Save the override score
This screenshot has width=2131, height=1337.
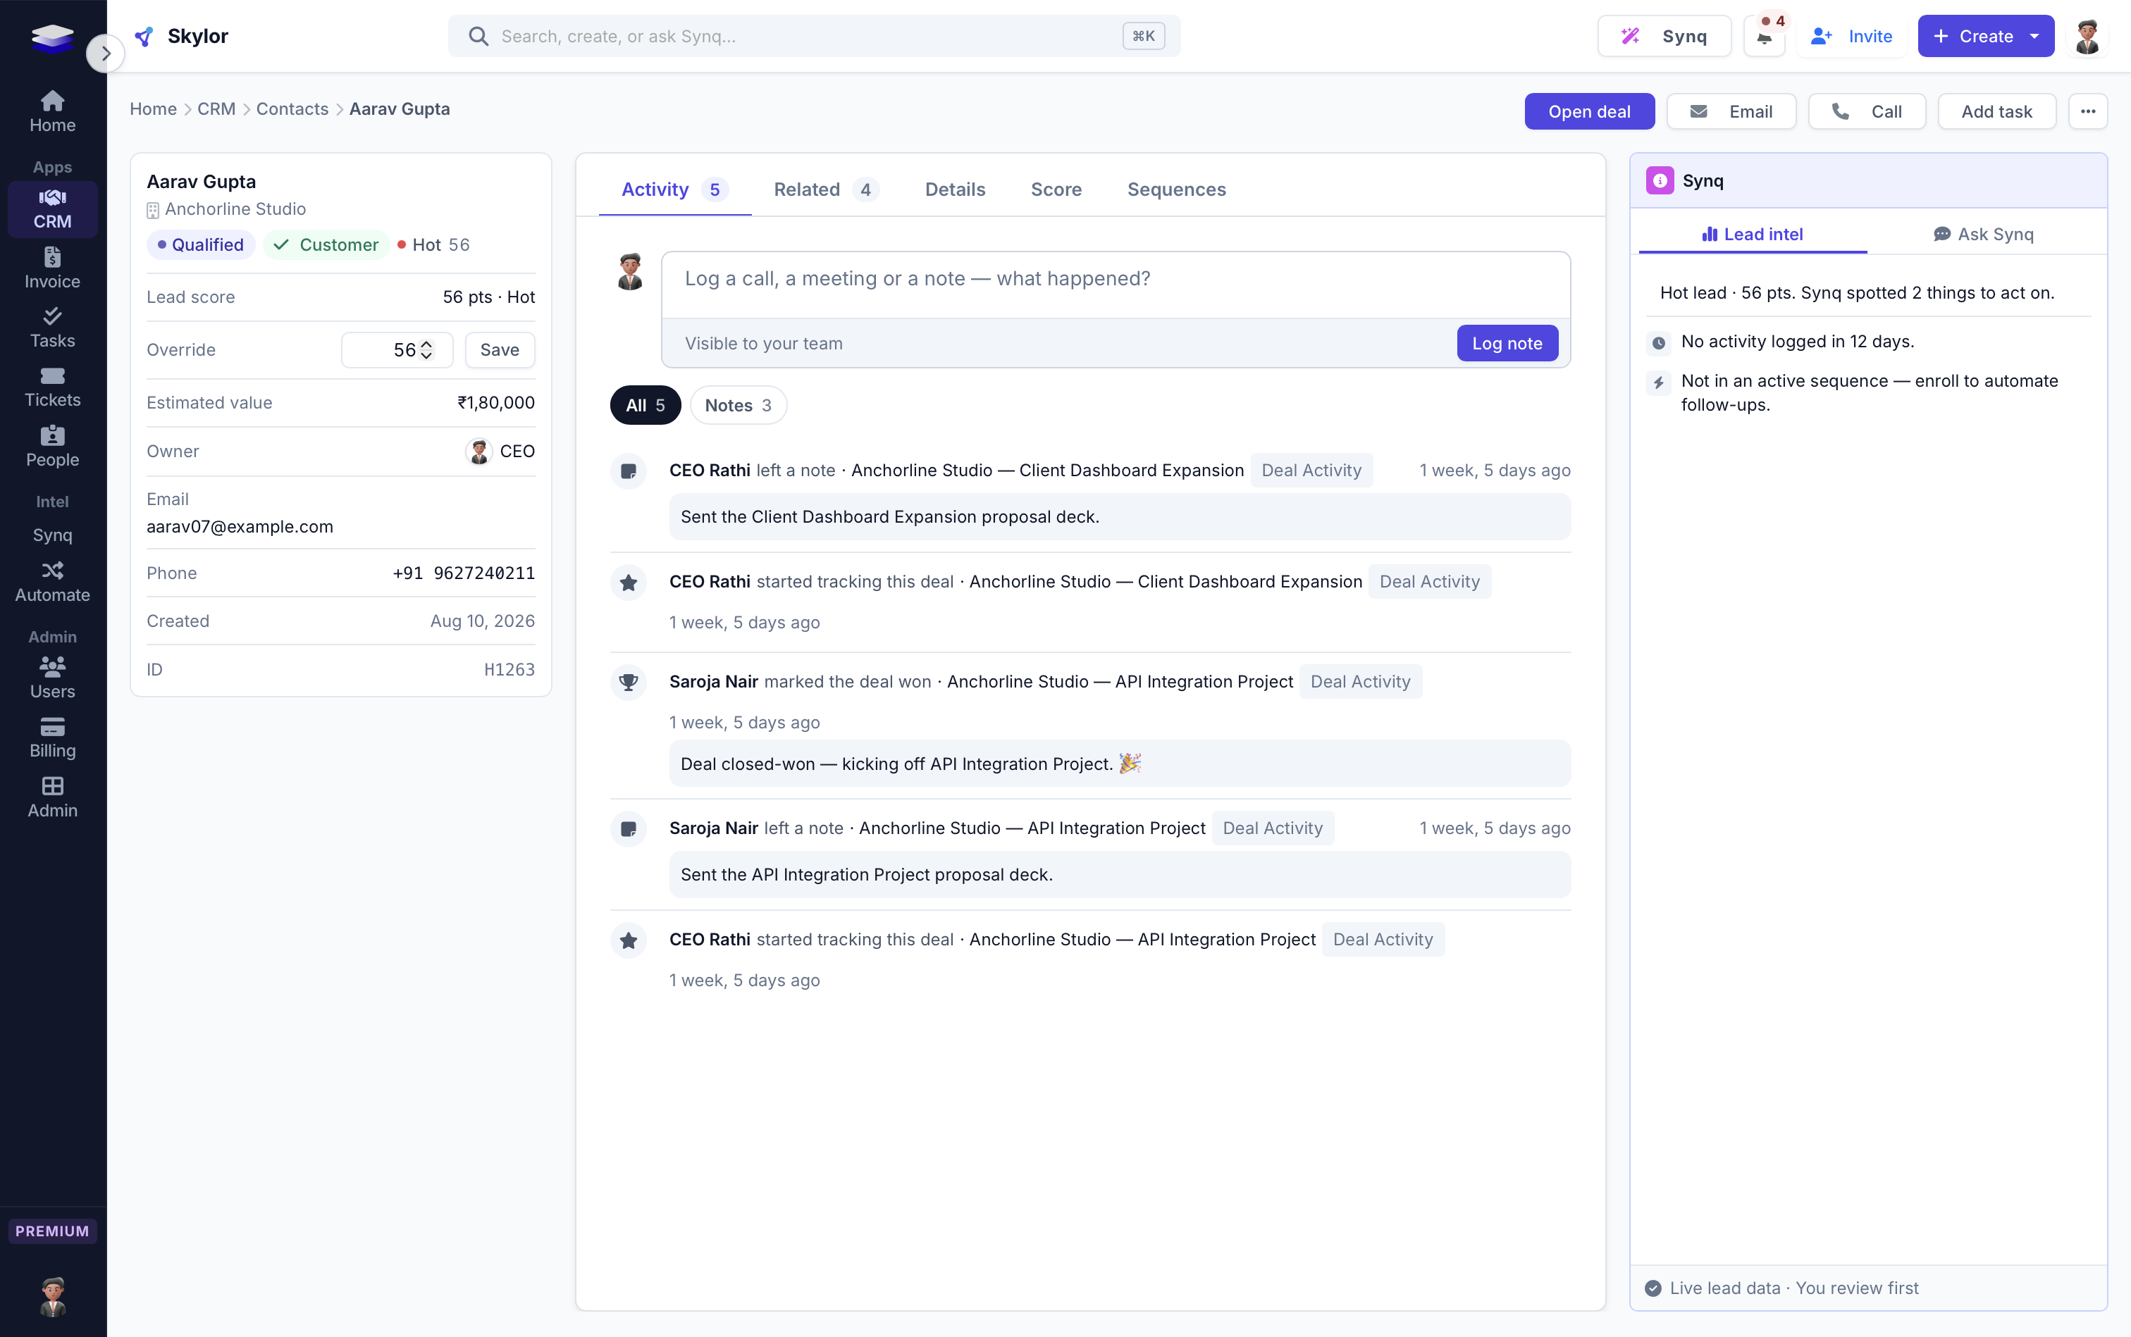click(x=500, y=350)
